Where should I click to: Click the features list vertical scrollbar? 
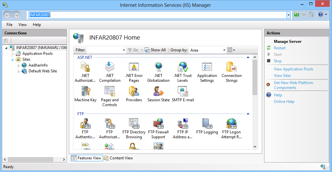pyautogui.click(x=255, y=77)
